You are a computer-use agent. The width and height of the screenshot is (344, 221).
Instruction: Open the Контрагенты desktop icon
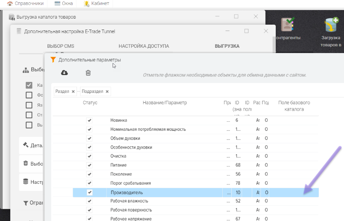(x=287, y=29)
